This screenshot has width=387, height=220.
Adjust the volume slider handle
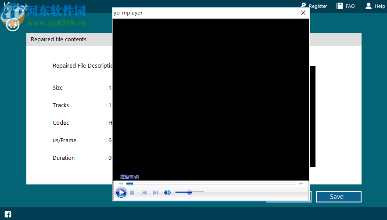(189, 192)
